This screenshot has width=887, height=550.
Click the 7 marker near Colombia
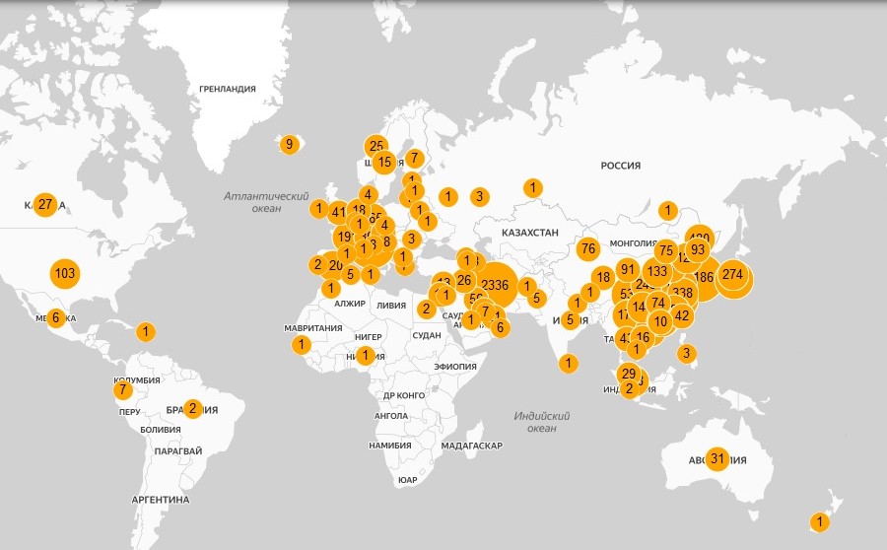(x=123, y=390)
